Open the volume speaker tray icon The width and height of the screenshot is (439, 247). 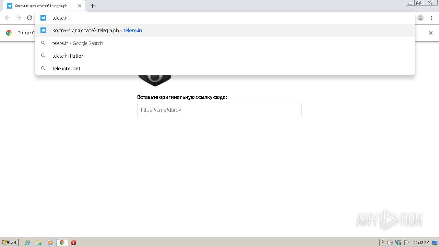click(390, 243)
